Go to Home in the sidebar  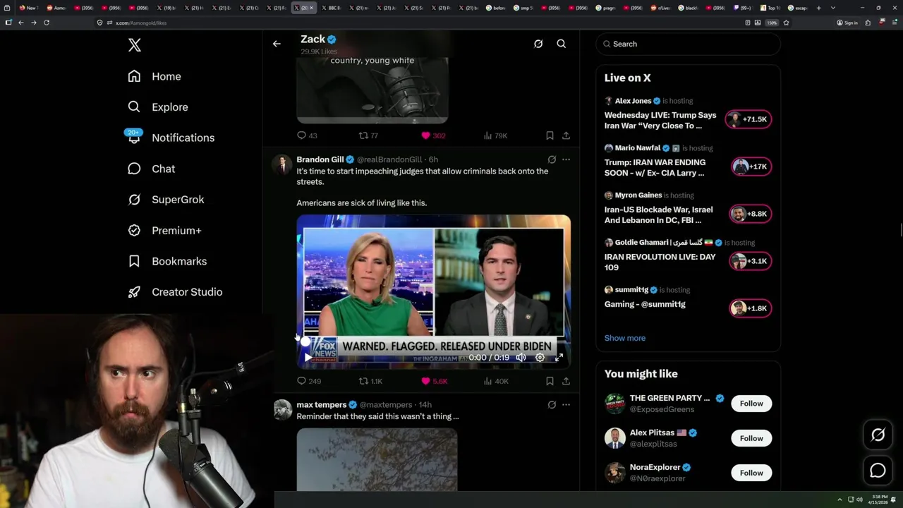click(x=154, y=76)
